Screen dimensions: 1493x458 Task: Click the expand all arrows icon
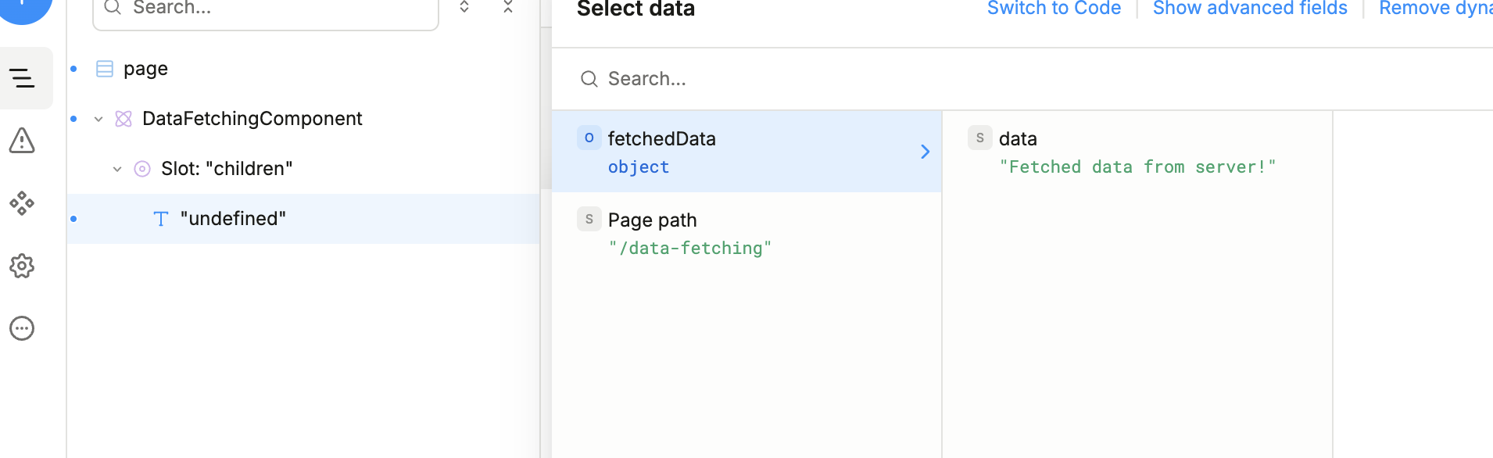[464, 7]
